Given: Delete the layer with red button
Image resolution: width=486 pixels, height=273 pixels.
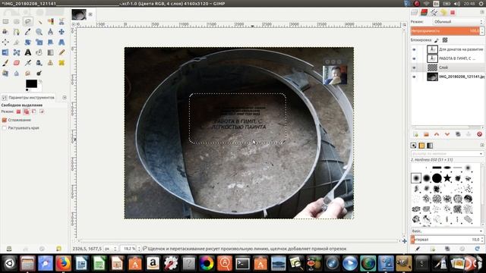Looking at the screenshot, I should (x=479, y=134).
